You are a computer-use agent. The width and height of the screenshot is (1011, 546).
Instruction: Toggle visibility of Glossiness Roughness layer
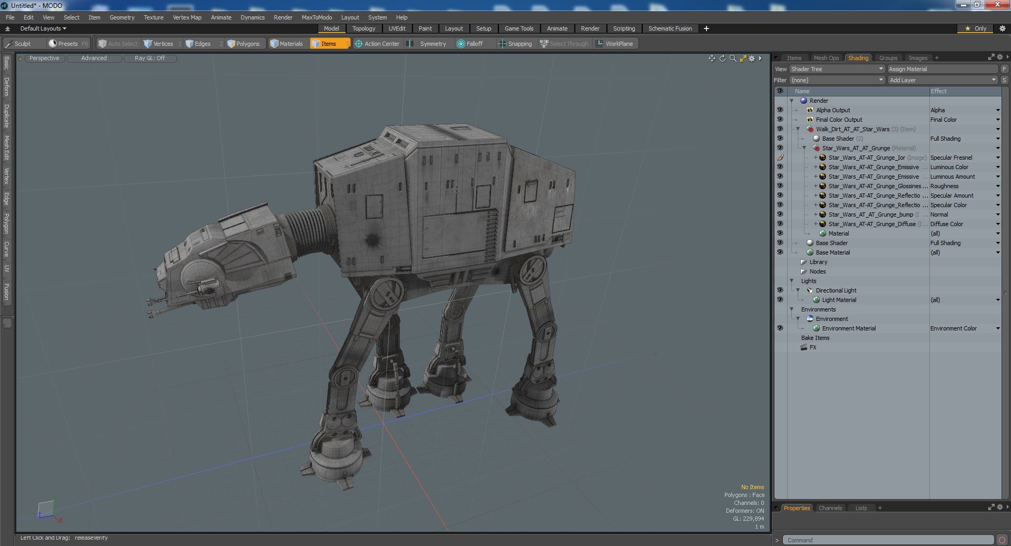coord(780,186)
